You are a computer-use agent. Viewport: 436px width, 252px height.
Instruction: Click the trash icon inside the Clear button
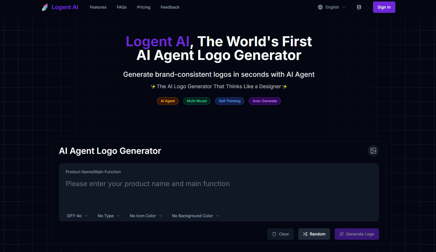click(x=275, y=234)
